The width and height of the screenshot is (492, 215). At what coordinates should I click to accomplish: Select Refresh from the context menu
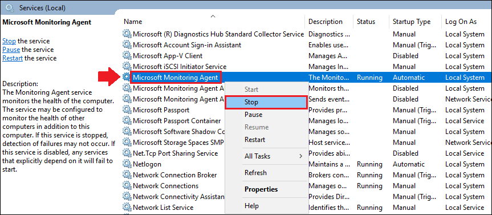point(266,173)
